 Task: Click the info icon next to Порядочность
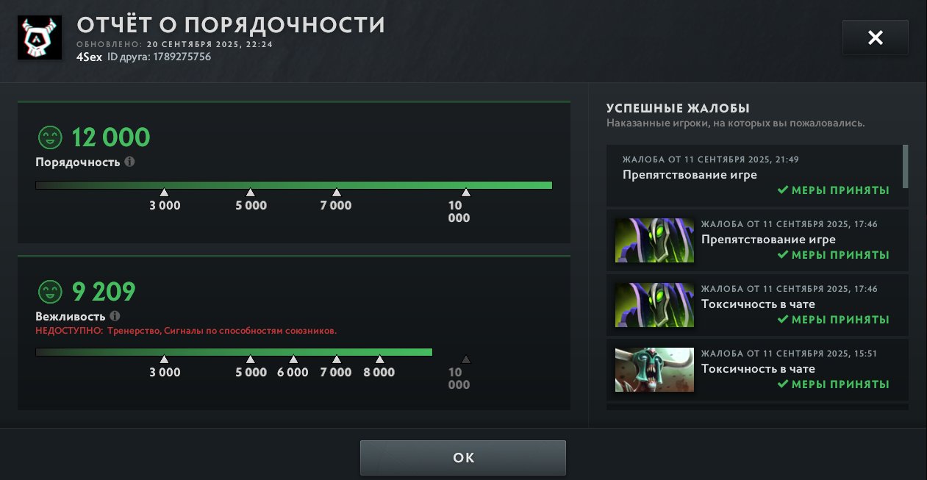129,162
